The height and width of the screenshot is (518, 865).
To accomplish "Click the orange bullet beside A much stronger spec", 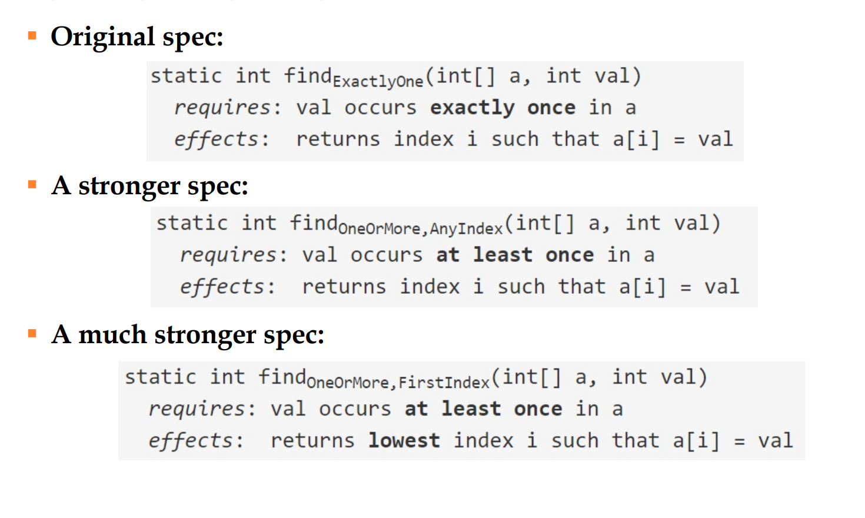I will click(32, 334).
